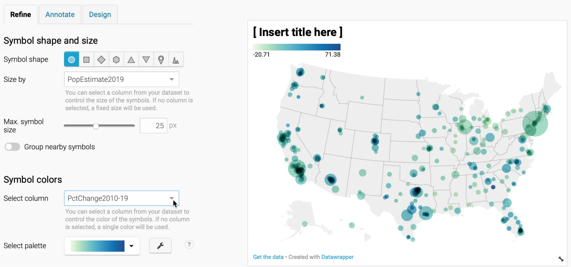Choose the downward triangle symbol shape

tap(146, 59)
